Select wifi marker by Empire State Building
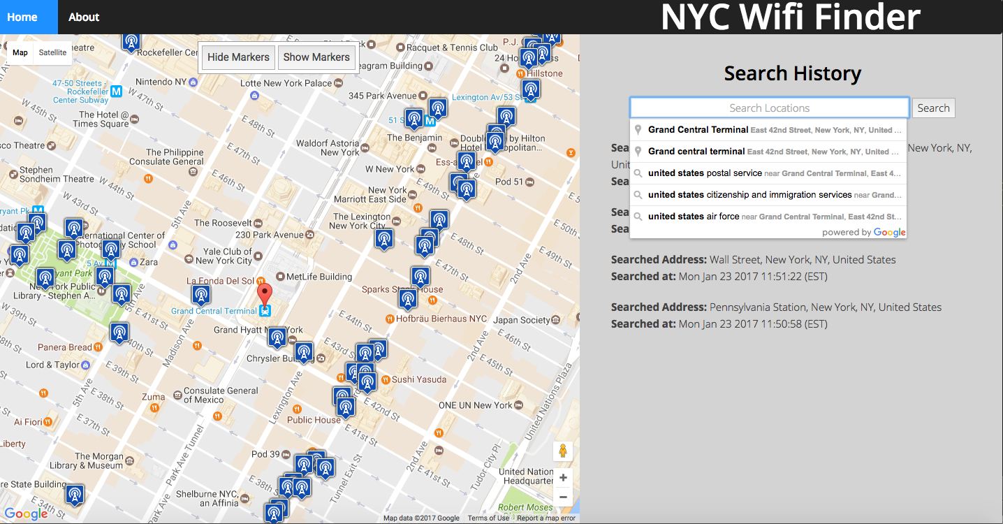Image resolution: width=1003 pixels, height=524 pixels. point(75,495)
